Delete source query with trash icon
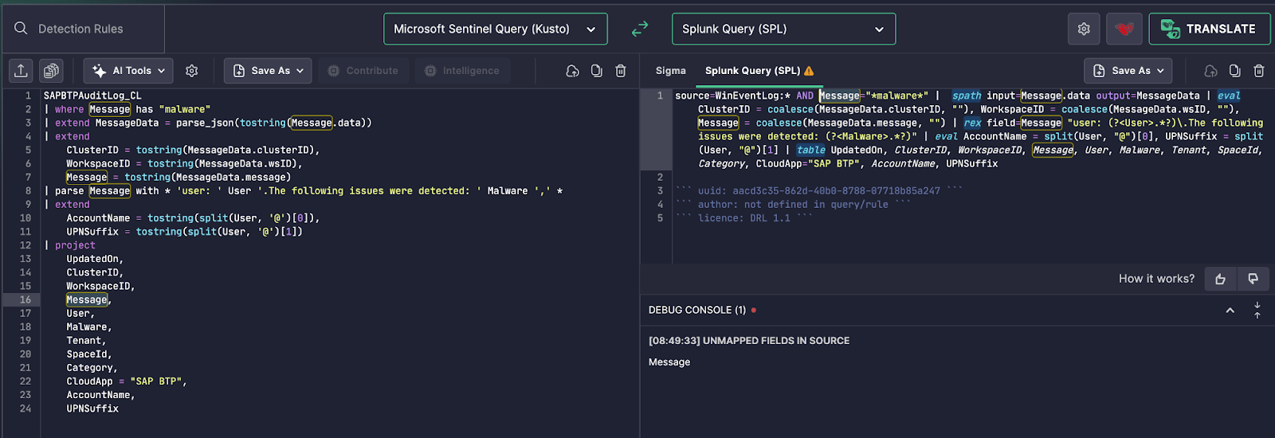 tap(621, 71)
